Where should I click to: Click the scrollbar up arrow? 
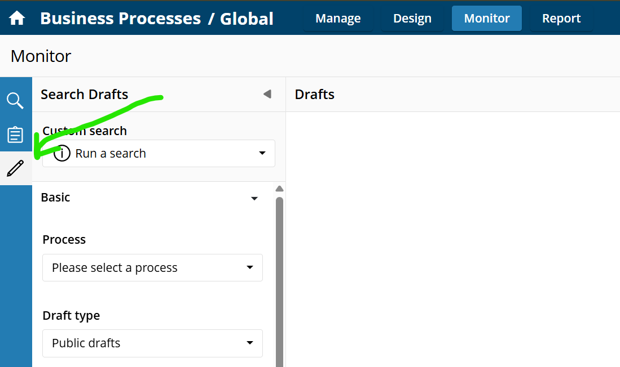280,189
